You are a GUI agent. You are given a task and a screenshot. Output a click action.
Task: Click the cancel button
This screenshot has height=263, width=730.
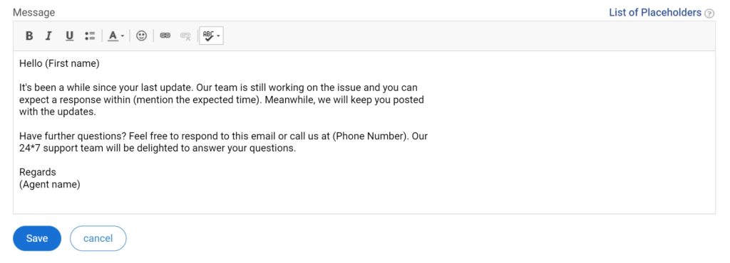(98, 238)
